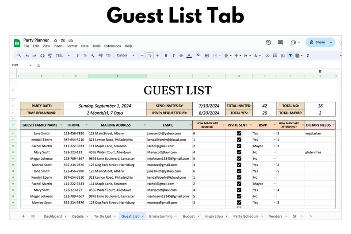Toggle italic formatting
This screenshot has width=351, height=234.
coord(173,56)
